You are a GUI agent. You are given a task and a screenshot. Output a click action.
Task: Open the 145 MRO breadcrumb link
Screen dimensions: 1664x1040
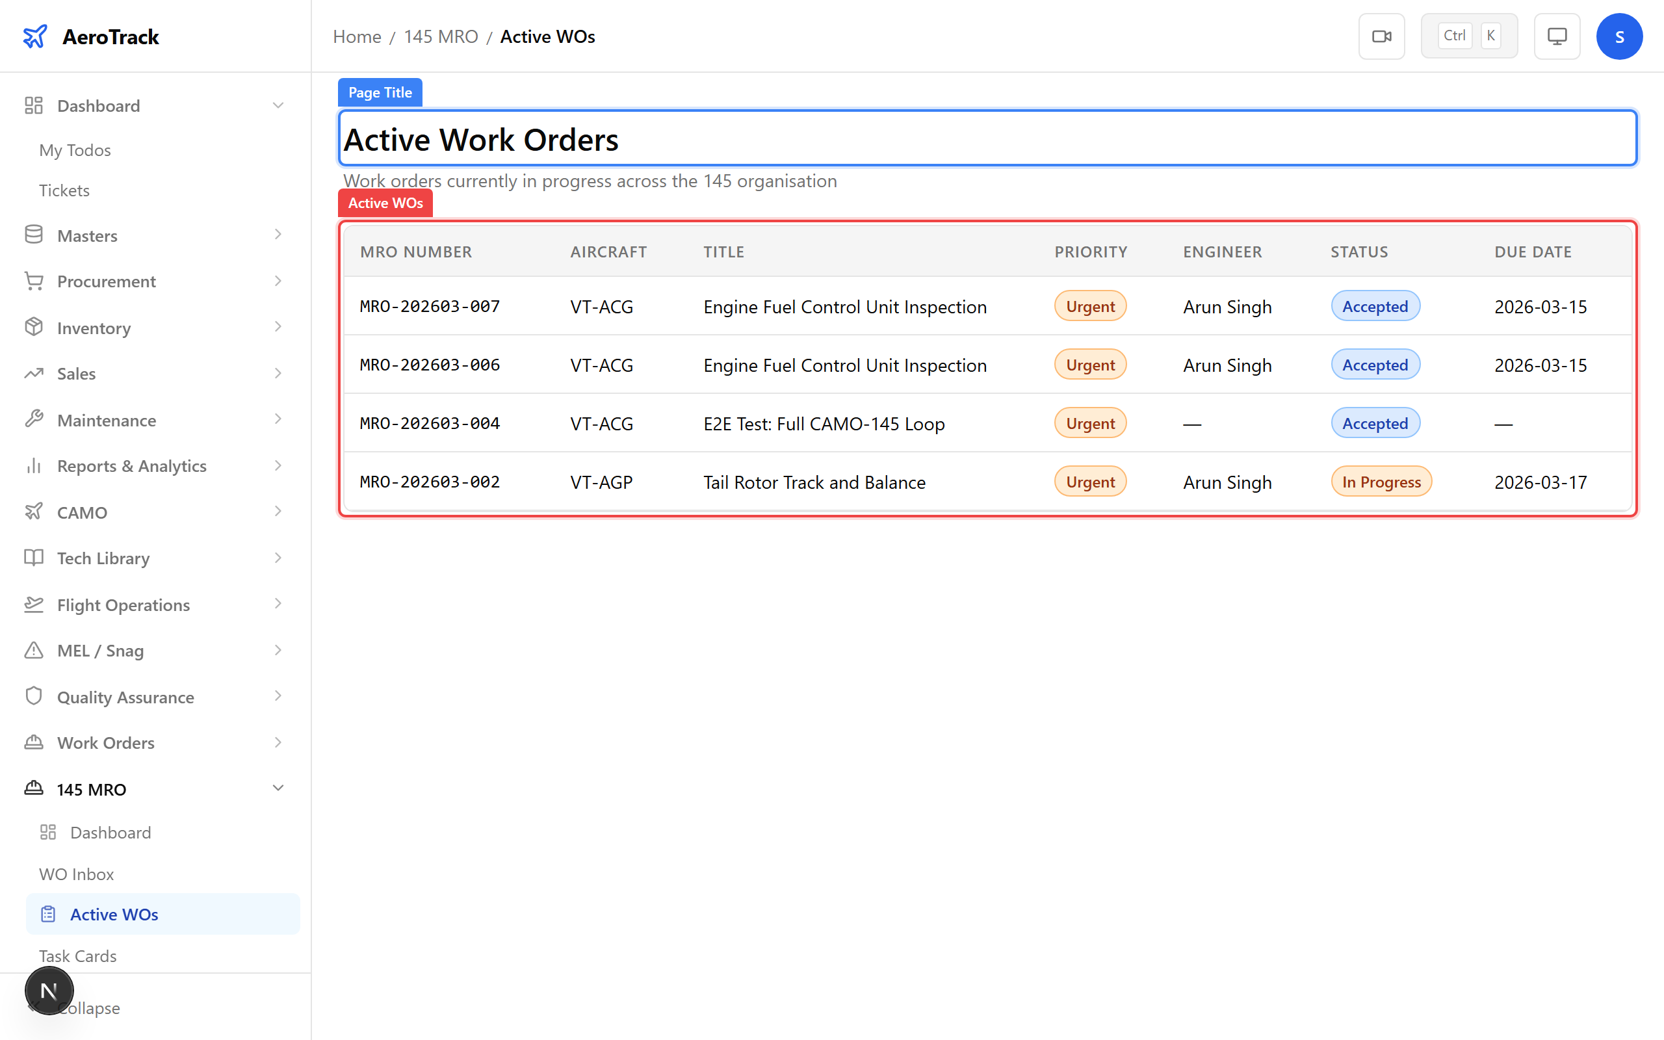click(441, 36)
